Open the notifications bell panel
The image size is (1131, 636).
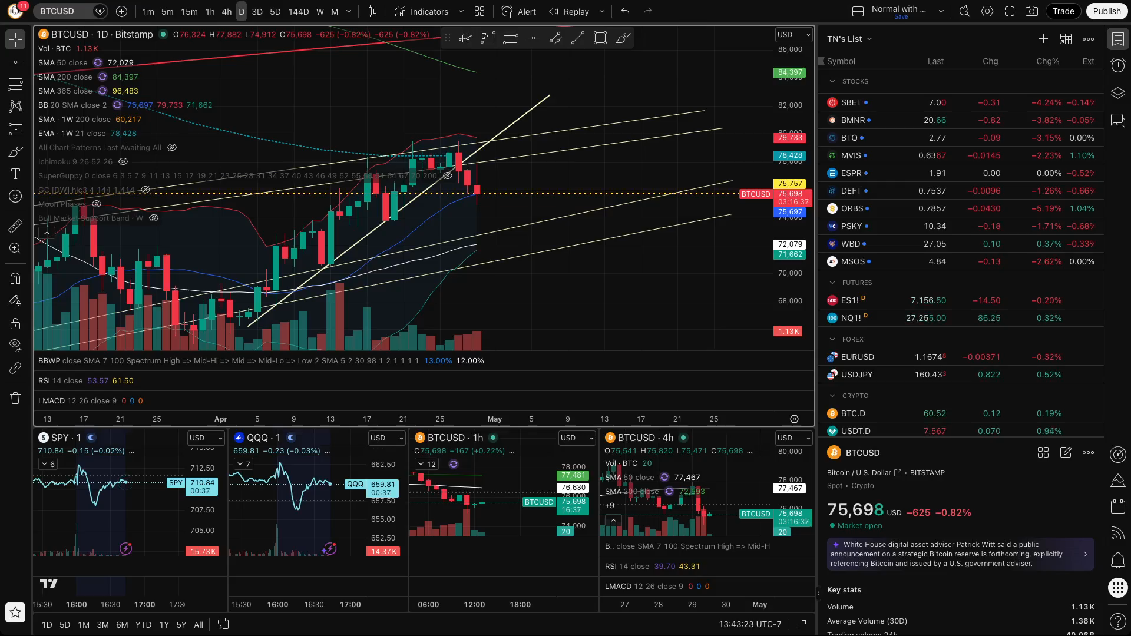click(x=1117, y=560)
